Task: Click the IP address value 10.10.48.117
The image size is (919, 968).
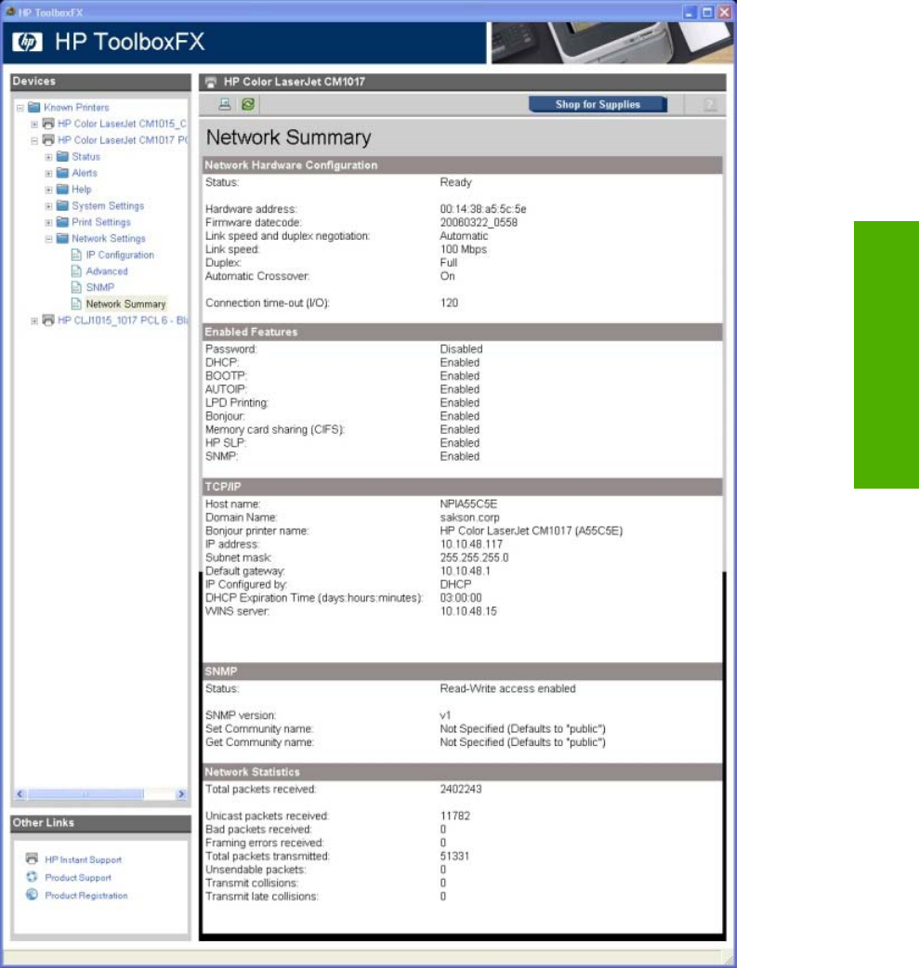Action: point(471,543)
